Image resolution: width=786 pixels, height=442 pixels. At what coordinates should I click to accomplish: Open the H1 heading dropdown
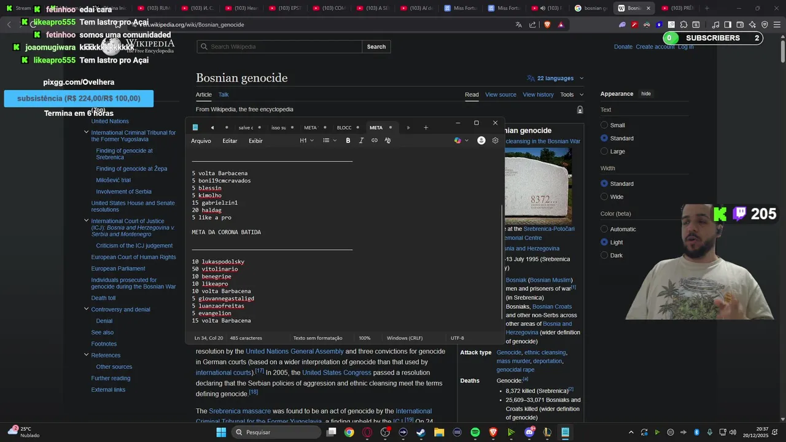(x=306, y=141)
